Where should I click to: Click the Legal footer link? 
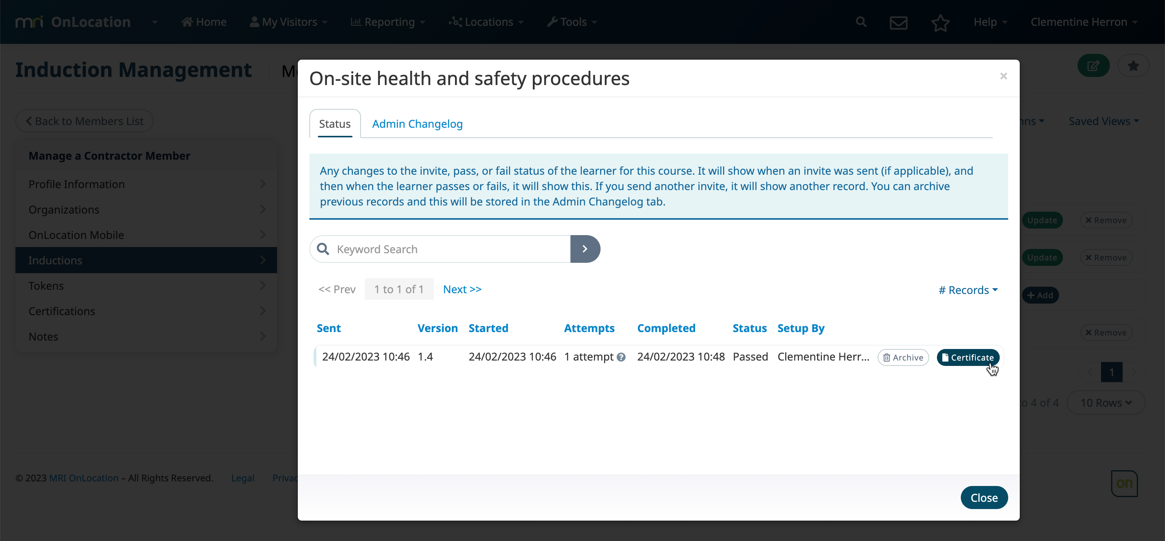(x=242, y=478)
